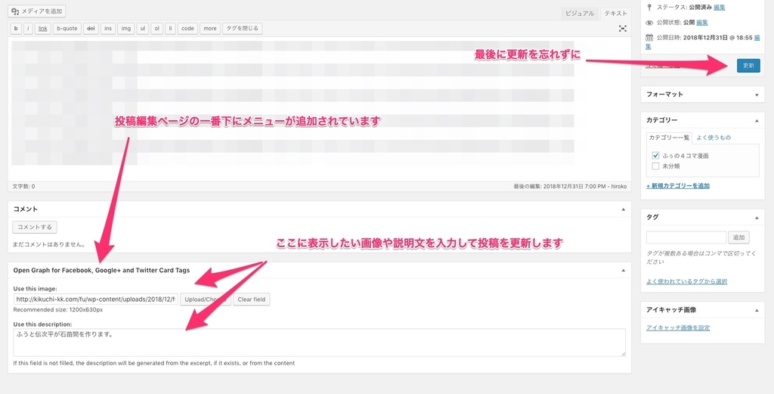Click the del quicktag button
This screenshot has width=774, height=394.
pyautogui.click(x=91, y=29)
